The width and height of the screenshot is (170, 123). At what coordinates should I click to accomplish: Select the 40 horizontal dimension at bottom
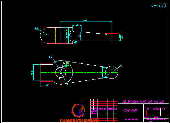[x=47, y=85]
